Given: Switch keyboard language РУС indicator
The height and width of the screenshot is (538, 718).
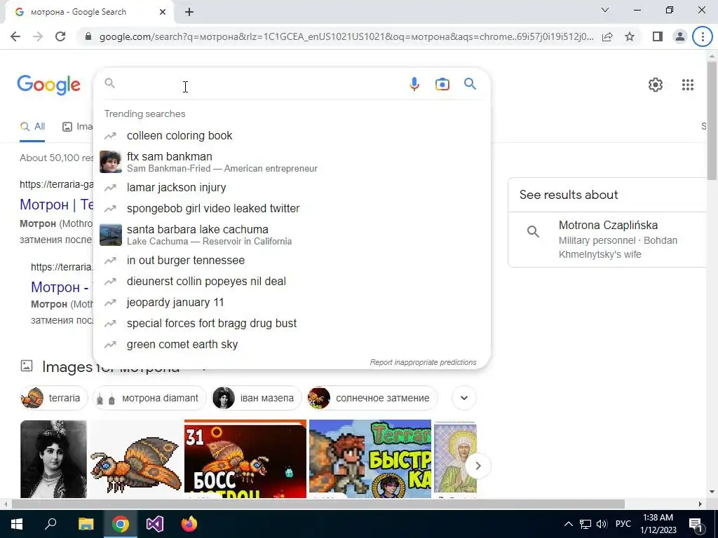Looking at the screenshot, I should (x=623, y=524).
